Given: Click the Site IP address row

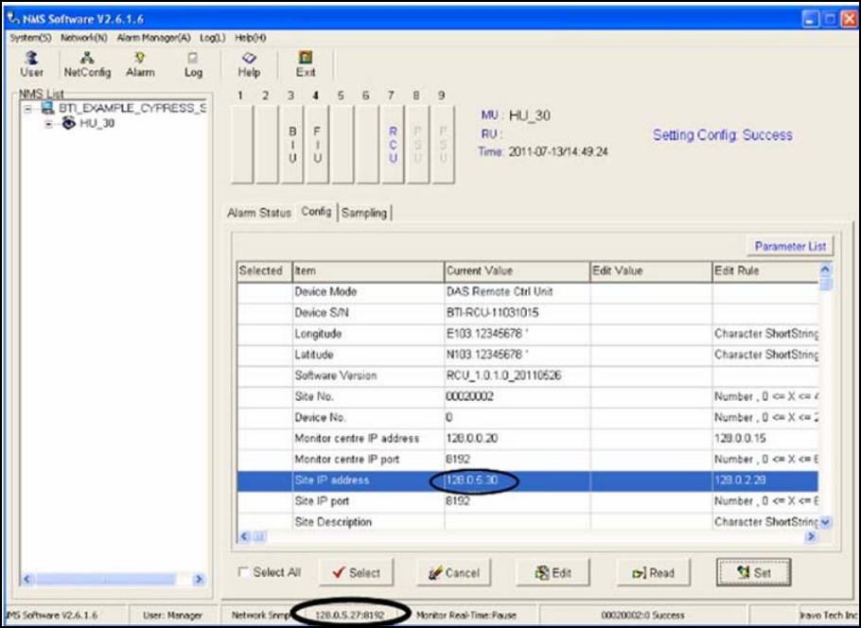Looking at the screenshot, I should click(528, 480).
